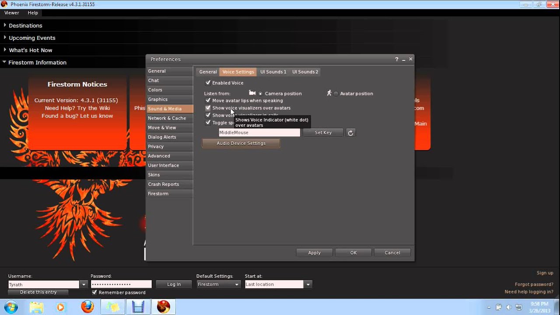This screenshot has height=315, width=560.
Task: Open the Windows Start button
Action: pos(10,307)
